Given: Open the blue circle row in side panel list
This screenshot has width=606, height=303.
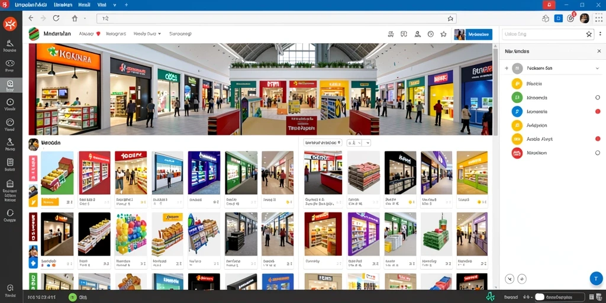Looking at the screenshot, I should coord(553,112).
